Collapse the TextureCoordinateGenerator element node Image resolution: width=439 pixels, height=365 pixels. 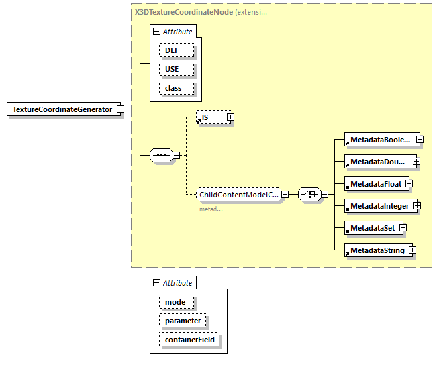coord(119,109)
